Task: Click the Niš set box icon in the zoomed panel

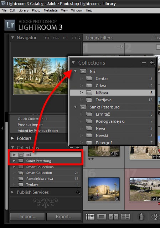Action: (83, 71)
